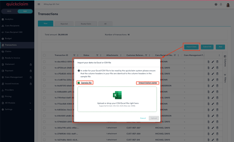Click the help question mark icon
The height and width of the screenshot is (142, 234).
[x=216, y=5]
